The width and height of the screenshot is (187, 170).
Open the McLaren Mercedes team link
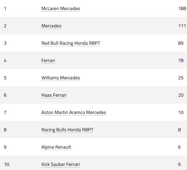click(x=61, y=8)
